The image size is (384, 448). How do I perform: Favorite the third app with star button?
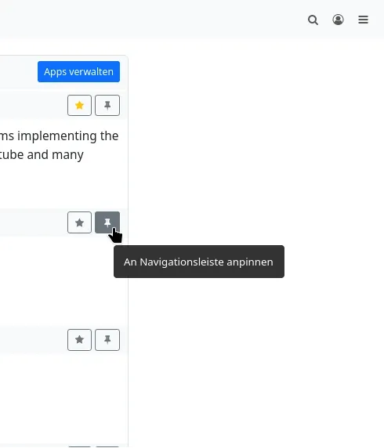point(79,340)
